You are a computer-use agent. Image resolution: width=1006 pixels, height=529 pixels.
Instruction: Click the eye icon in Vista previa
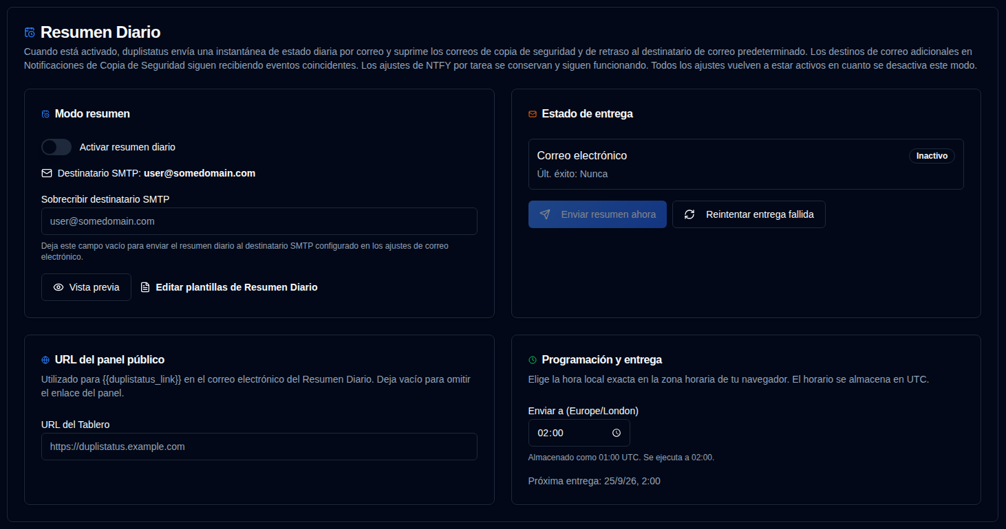point(58,287)
